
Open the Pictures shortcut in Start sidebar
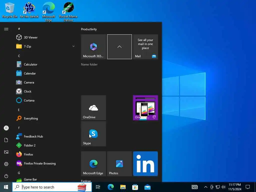(x=6, y=152)
